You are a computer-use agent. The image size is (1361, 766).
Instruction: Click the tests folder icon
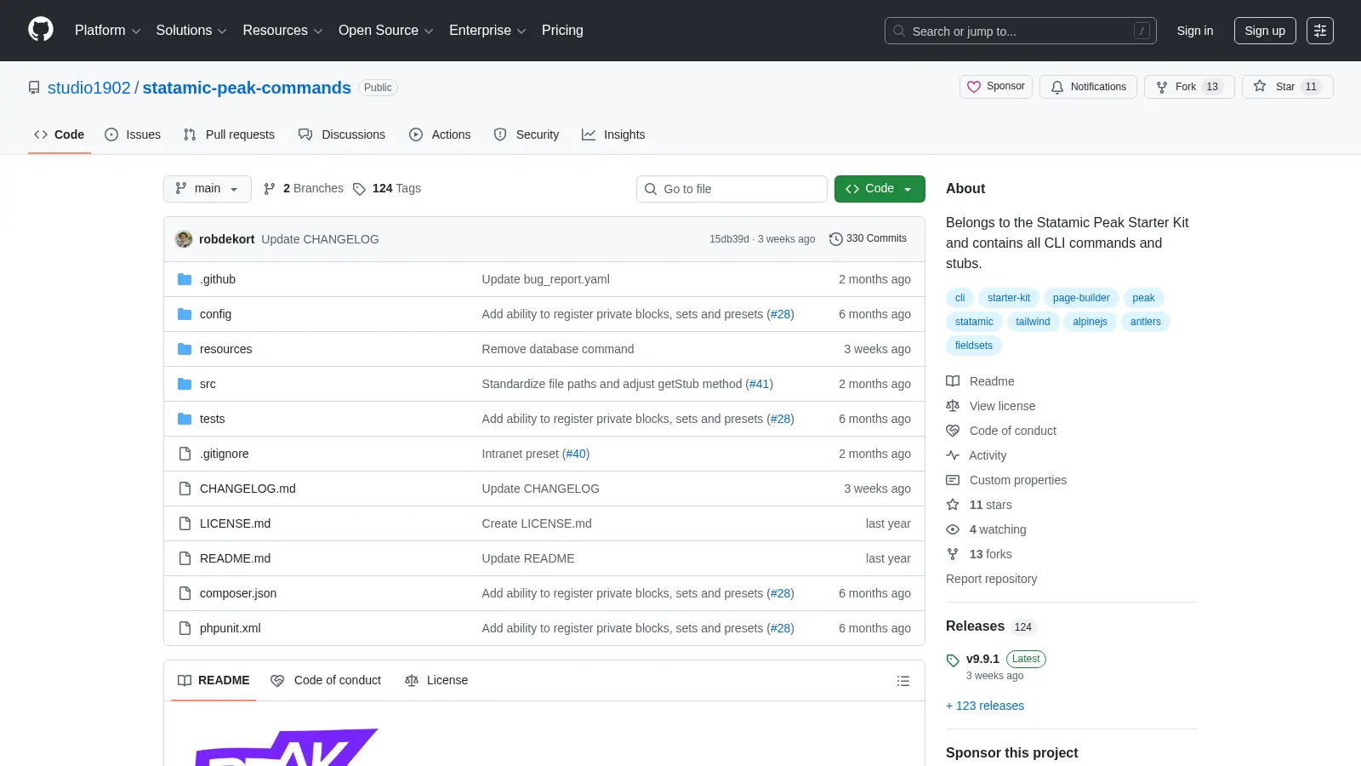coord(185,419)
